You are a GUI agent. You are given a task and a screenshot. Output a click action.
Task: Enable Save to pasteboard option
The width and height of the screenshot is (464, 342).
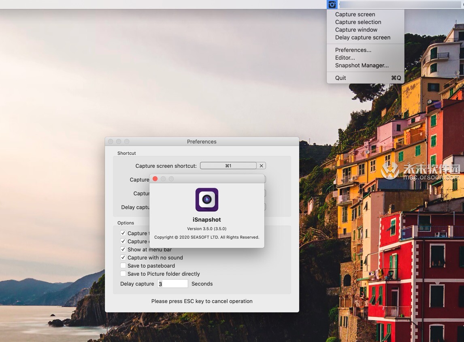[123, 266]
